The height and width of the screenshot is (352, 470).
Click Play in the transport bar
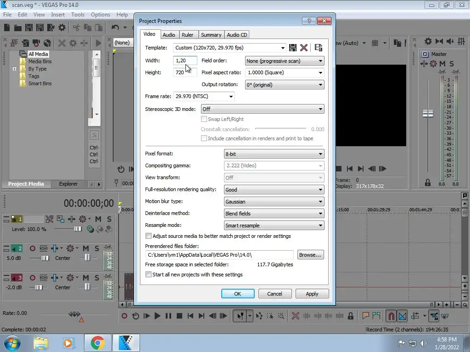click(x=157, y=316)
